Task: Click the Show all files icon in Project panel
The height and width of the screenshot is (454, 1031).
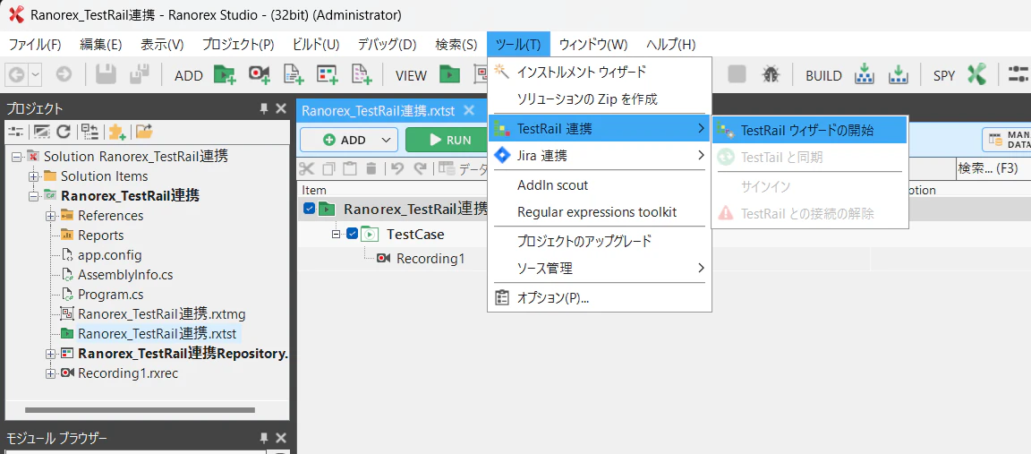Action: (41, 132)
